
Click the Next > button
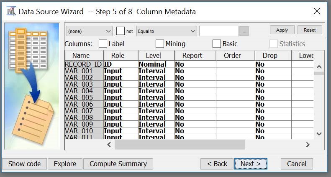click(x=250, y=164)
